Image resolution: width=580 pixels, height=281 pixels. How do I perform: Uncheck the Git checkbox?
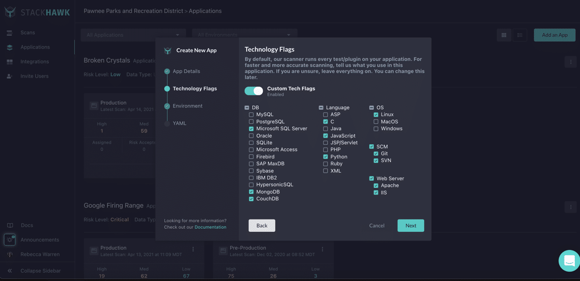pos(376,154)
